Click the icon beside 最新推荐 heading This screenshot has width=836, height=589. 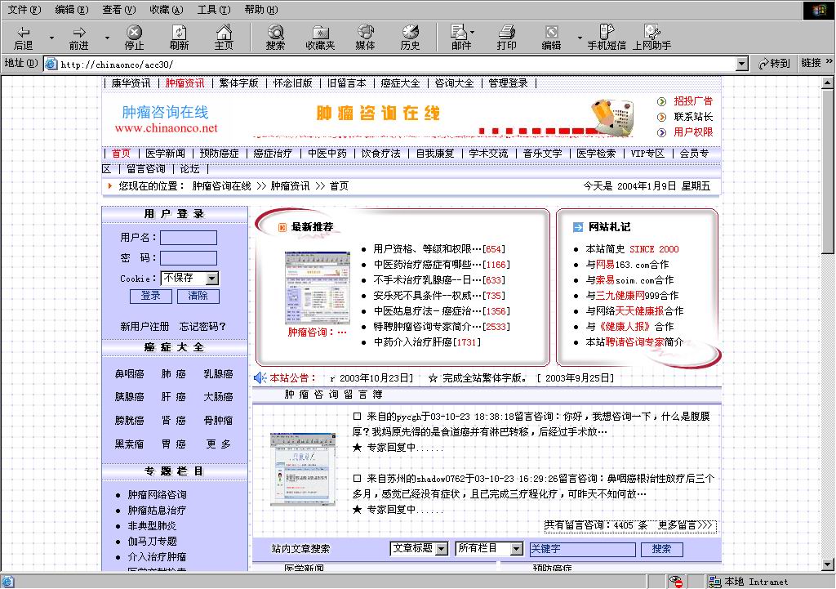click(x=282, y=227)
